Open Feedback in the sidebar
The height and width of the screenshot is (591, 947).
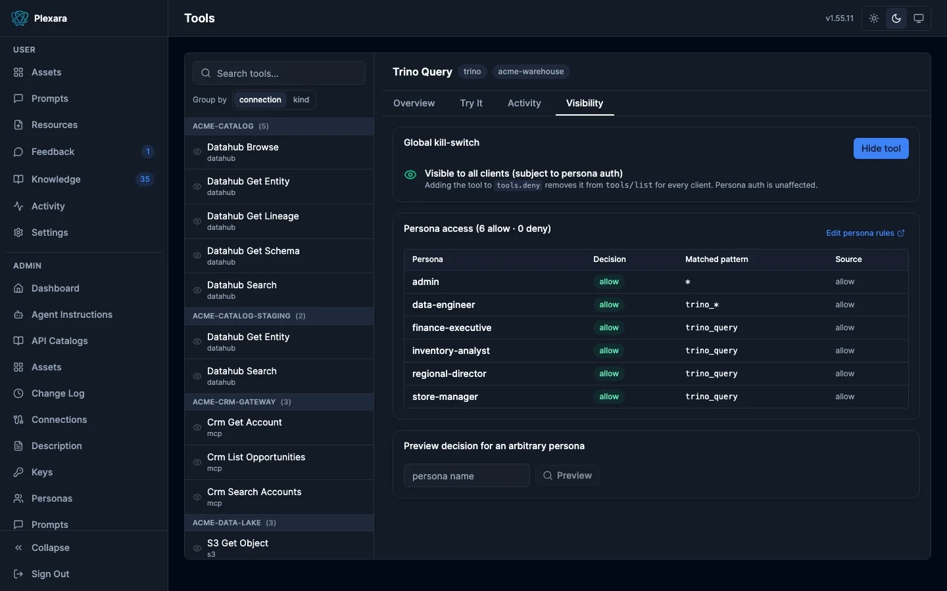pos(84,152)
